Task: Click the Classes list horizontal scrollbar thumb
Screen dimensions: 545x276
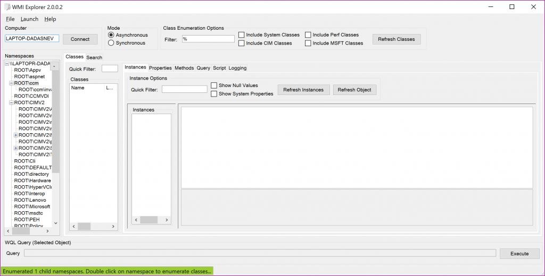Action: [84, 227]
